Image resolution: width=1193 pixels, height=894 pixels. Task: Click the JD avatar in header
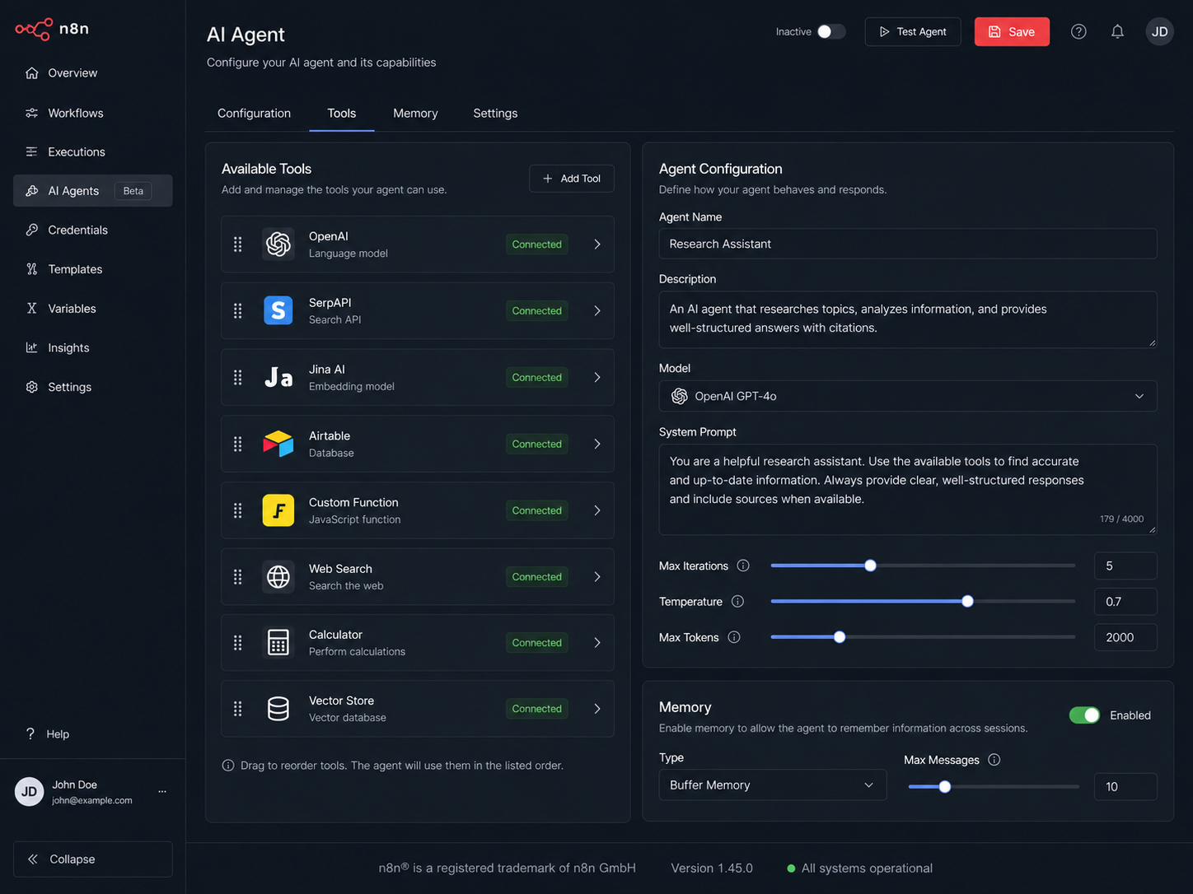pos(1159,31)
